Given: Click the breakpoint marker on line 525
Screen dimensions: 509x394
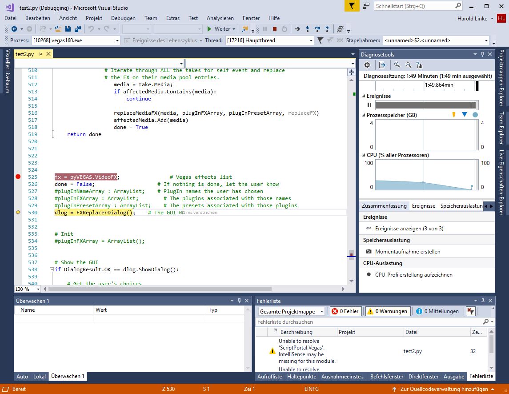Looking at the screenshot, I should point(18,177).
